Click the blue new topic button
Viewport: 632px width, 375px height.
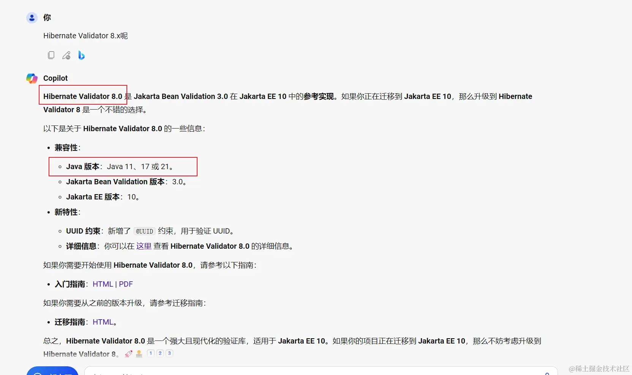click(52, 371)
